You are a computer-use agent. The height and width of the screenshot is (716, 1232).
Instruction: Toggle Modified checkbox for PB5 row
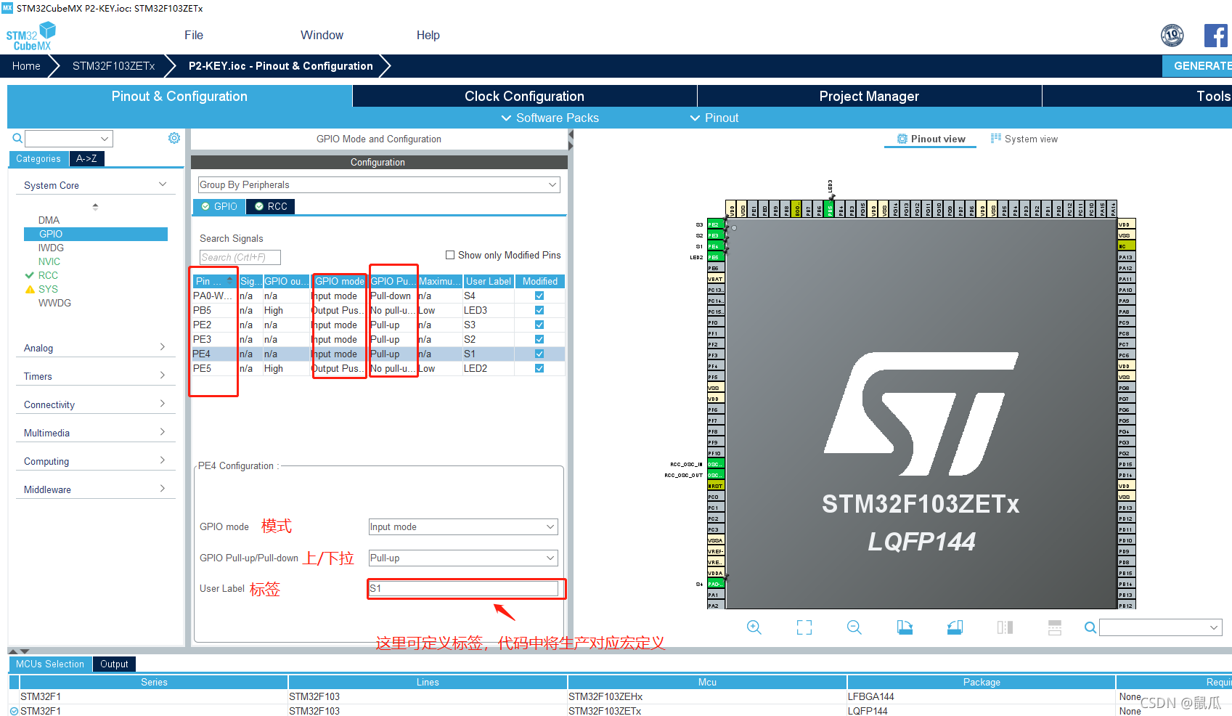coord(539,310)
